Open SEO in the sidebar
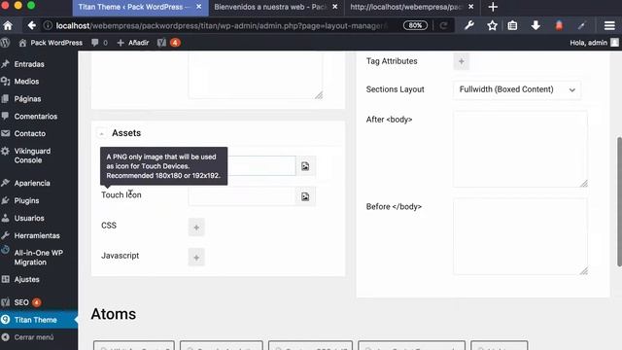Viewport: 622px width, 350px height. tap(21, 302)
